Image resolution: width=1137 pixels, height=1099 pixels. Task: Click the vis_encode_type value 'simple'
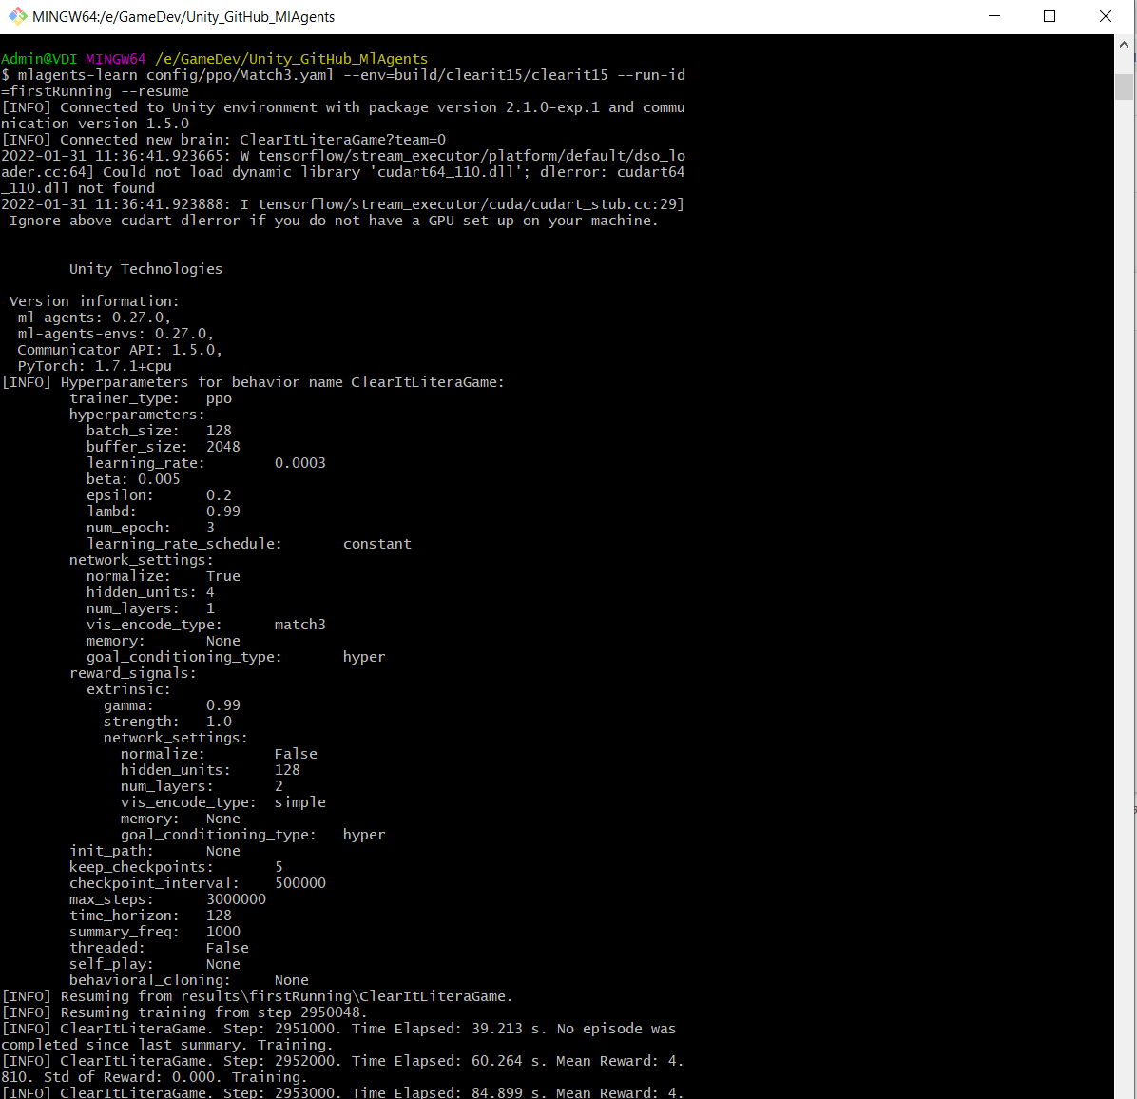pos(300,802)
